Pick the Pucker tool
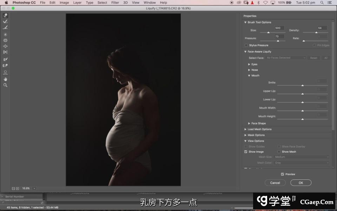Screen dimensions: 337x211 pos(5,40)
